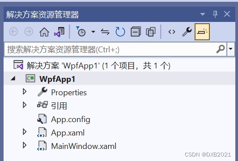238x161 pixels.
Task: Collapse the WpfApp1 project node
Action: (x=13, y=78)
